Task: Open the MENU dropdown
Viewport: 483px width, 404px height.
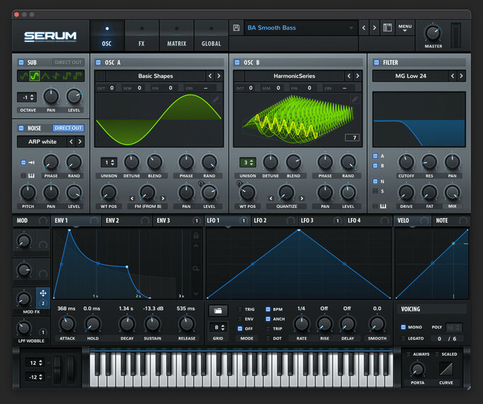Action: pyautogui.click(x=405, y=28)
